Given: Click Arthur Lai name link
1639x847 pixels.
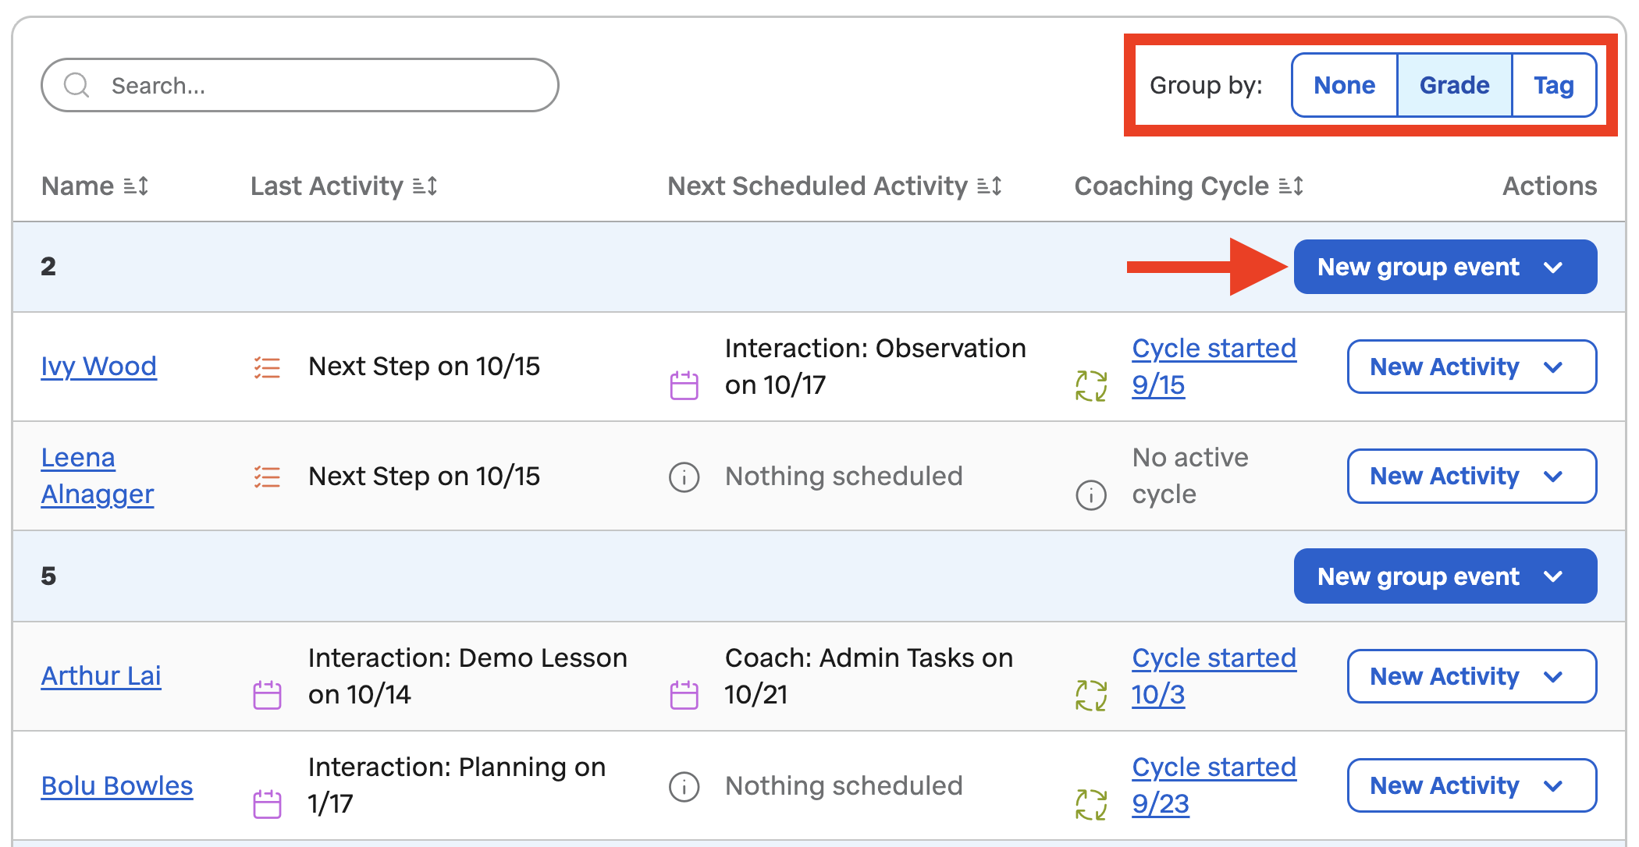Looking at the screenshot, I should [x=101, y=675].
